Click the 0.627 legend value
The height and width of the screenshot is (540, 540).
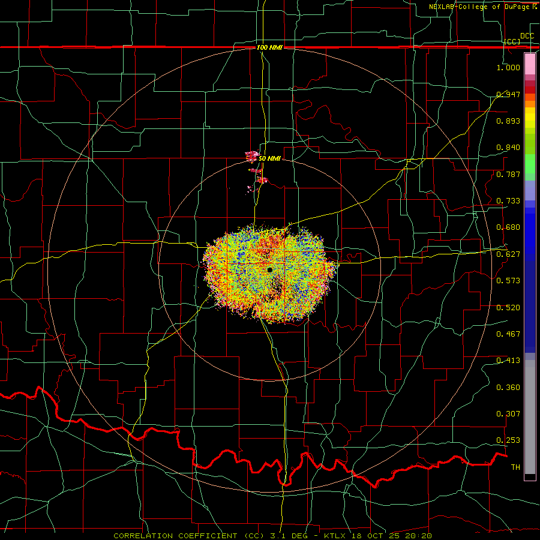click(508, 254)
